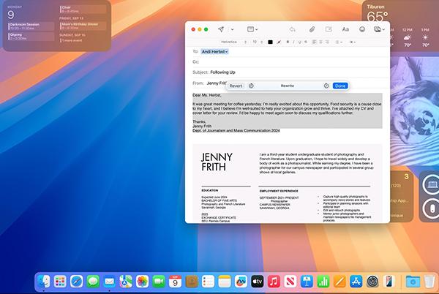Open the emoji picker icon
Image resolution: width=439 pixels, height=294 pixels.
point(362,29)
